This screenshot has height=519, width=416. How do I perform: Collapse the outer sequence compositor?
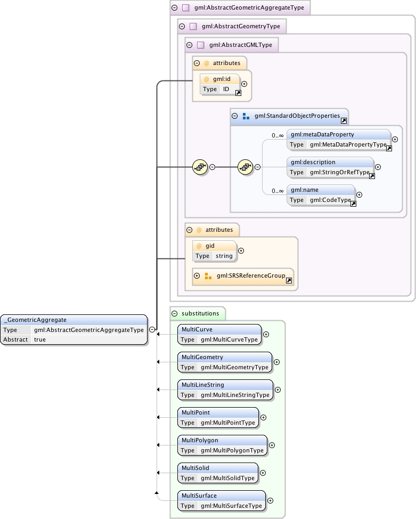pos(212,167)
